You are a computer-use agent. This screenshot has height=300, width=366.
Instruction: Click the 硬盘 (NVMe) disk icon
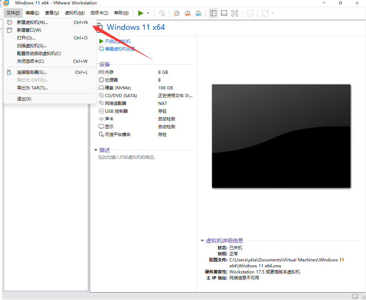click(101, 88)
